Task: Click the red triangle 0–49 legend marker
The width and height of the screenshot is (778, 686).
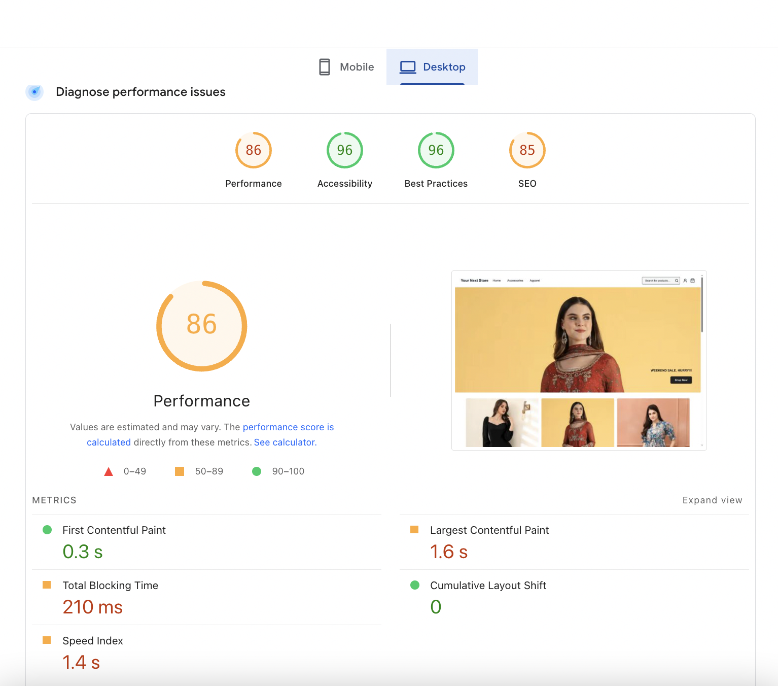Action: (x=109, y=471)
